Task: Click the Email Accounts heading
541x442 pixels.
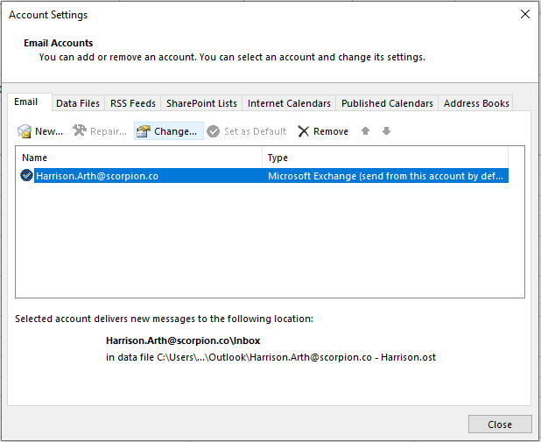Action: click(x=59, y=43)
